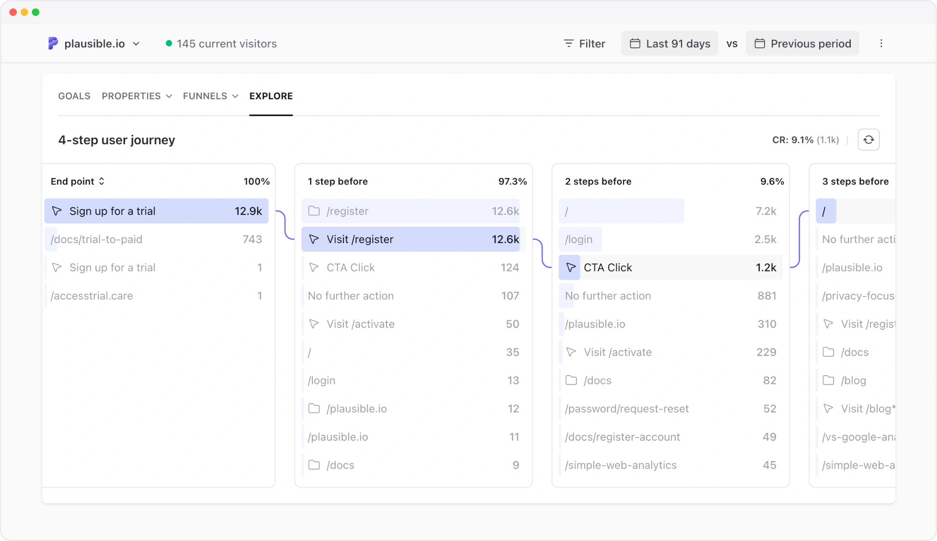937x541 pixels.
Task: Click the 1 step before column header
Action: click(x=338, y=181)
